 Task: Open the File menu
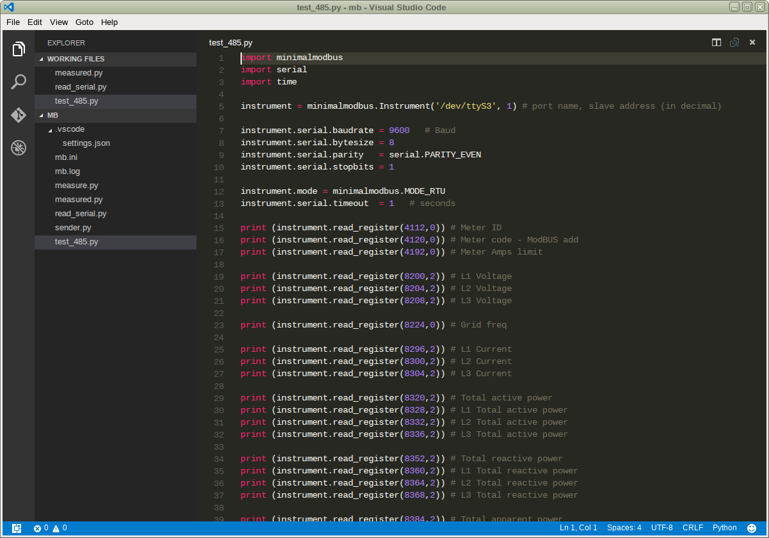(13, 22)
